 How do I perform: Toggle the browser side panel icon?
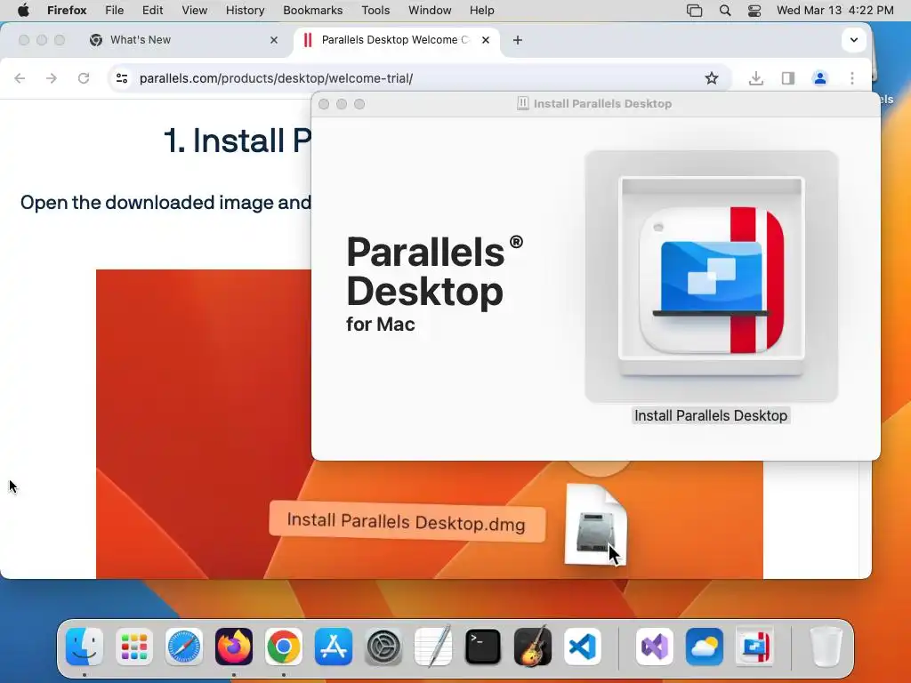pyautogui.click(x=788, y=78)
